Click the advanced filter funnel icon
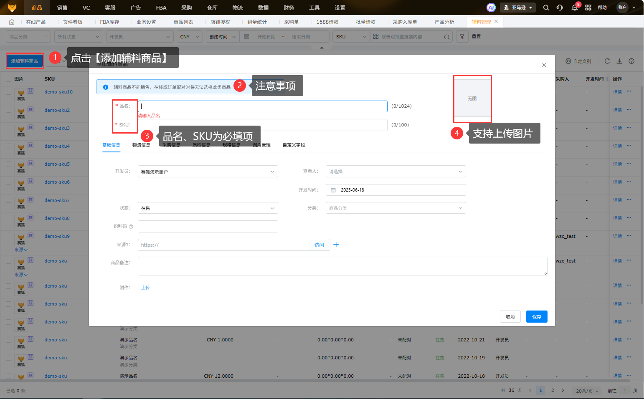This screenshot has height=399, width=644. [462, 37]
